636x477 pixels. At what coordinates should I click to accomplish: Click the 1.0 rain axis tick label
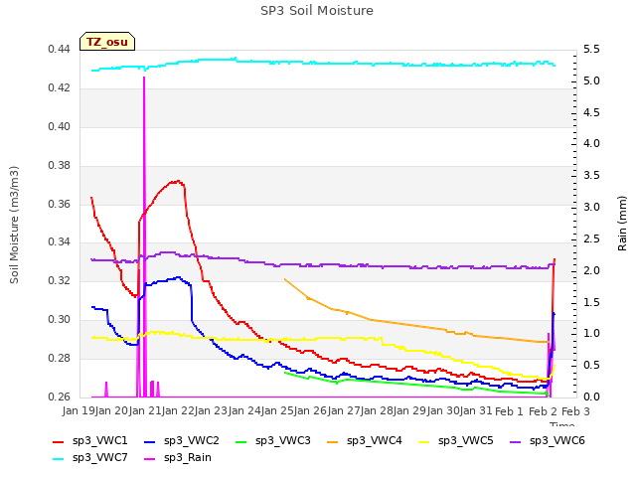click(591, 334)
